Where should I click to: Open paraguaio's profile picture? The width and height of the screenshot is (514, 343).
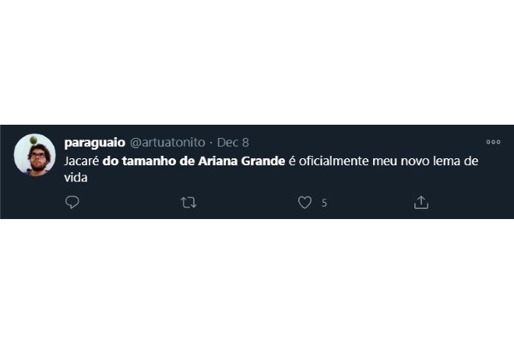pyautogui.click(x=35, y=154)
